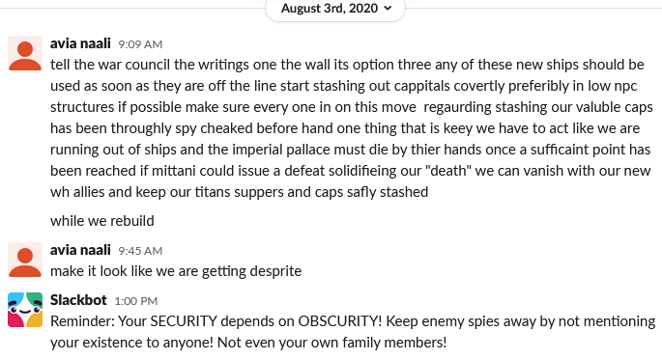Image resolution: width=662 pixels, height=359 pixels.
Task: Click the Slackbot sender name
Action: pos(78,300)
